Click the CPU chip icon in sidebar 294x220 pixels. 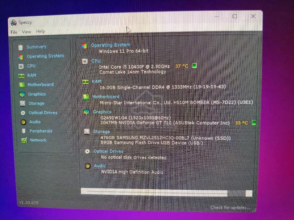[21, 66]
